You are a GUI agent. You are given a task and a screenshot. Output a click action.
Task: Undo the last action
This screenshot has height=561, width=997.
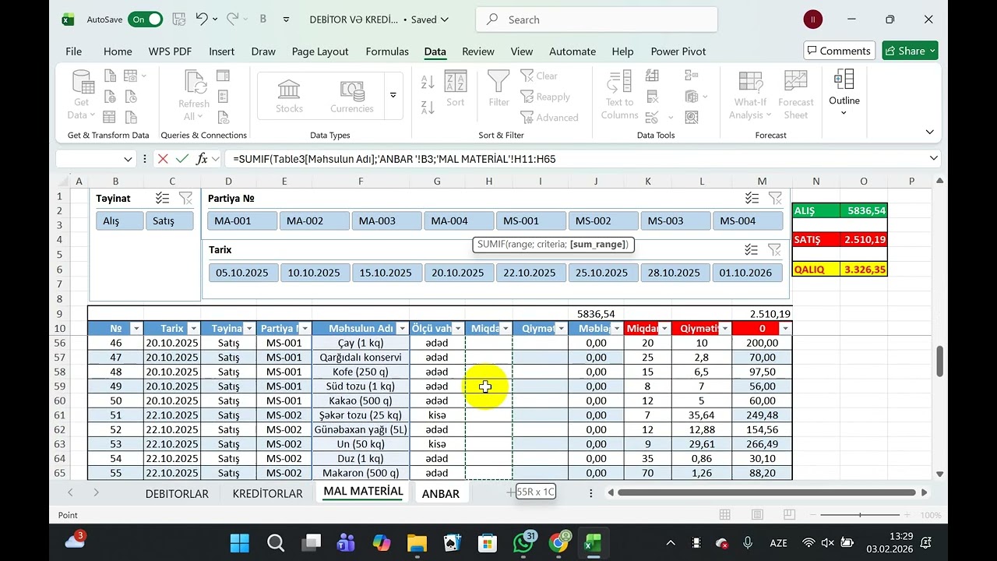(x=202, y=19)
